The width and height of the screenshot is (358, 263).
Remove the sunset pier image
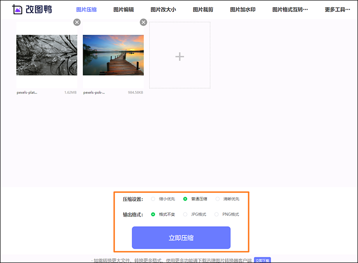(143, 22)
